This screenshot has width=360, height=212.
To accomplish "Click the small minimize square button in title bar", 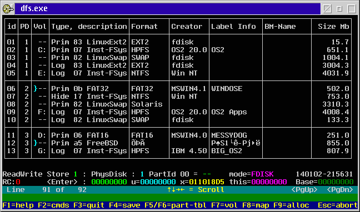I will (339, 9).
